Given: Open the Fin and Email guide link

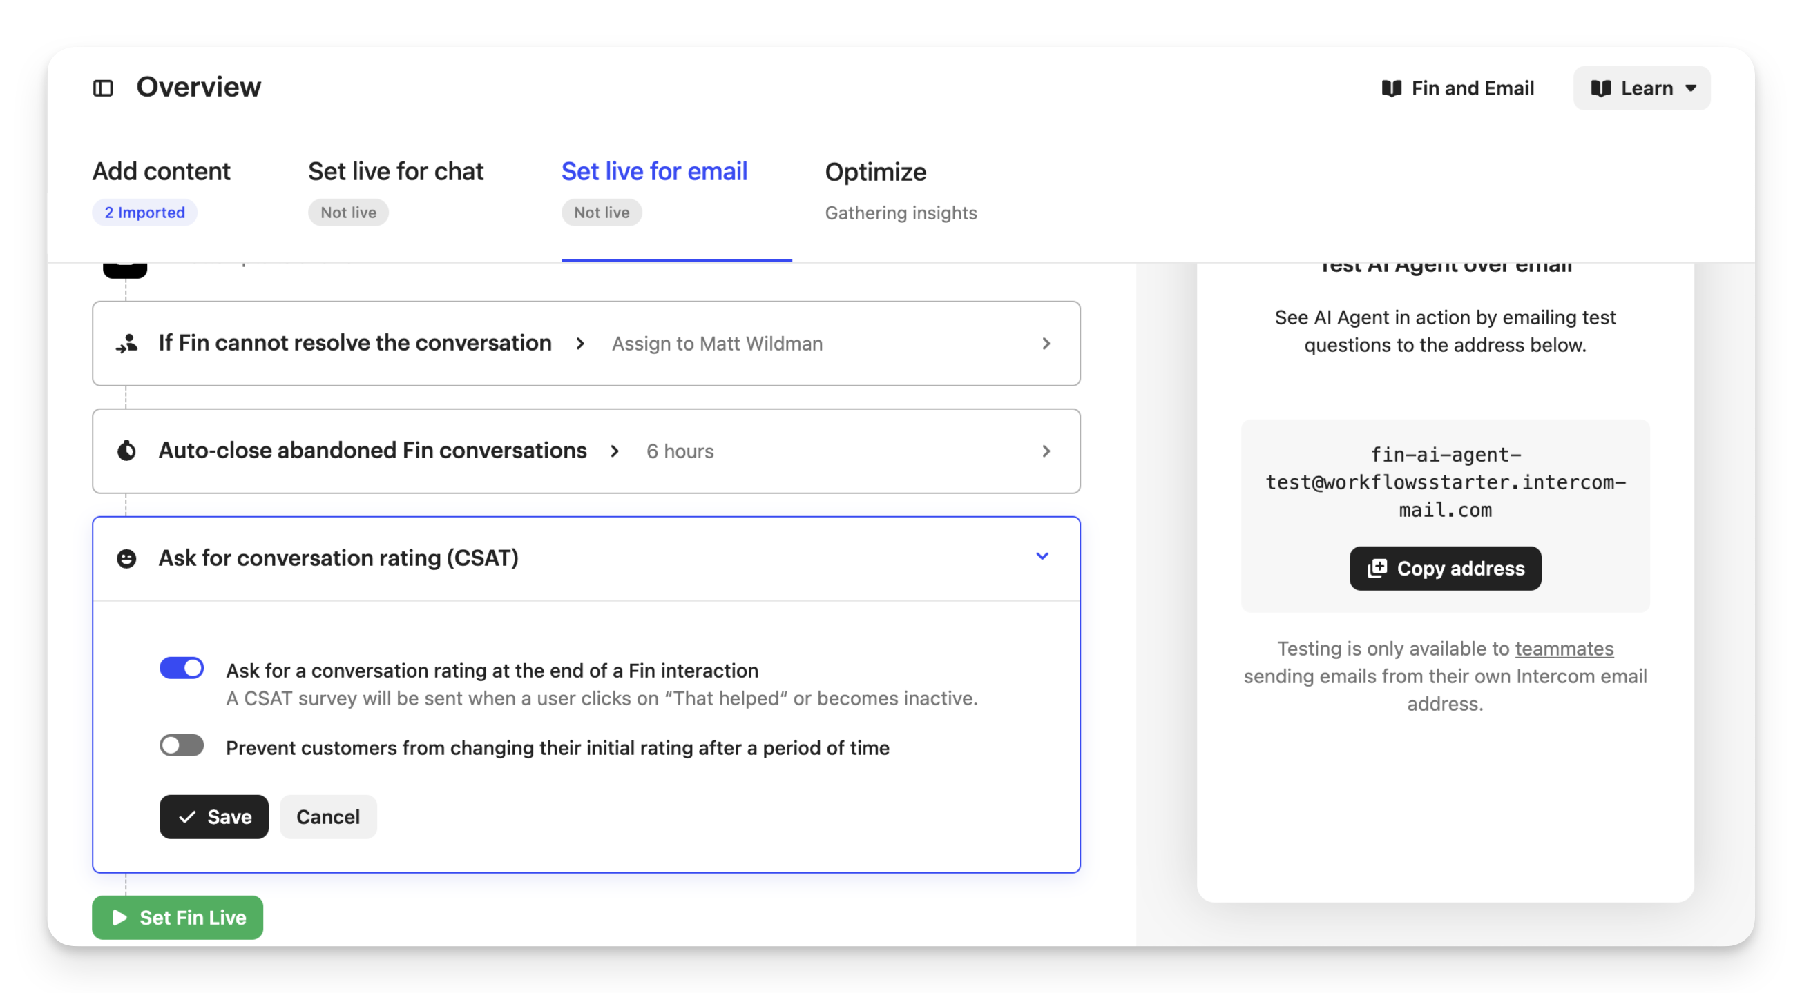Looking at the screenshot, I should pyautogui.click(x=1458, y=88).
